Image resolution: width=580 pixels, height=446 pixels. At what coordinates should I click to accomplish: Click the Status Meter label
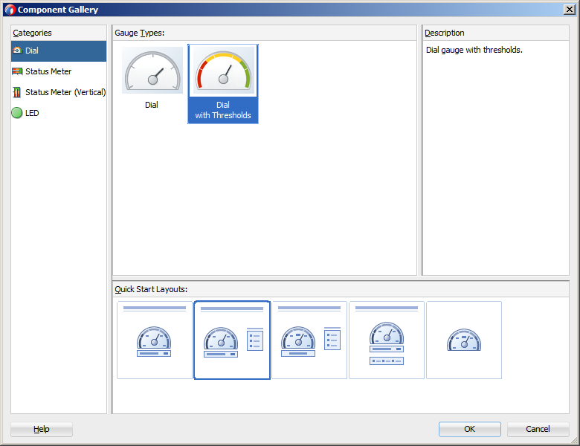pyautogui.click(x=48, y=71)
